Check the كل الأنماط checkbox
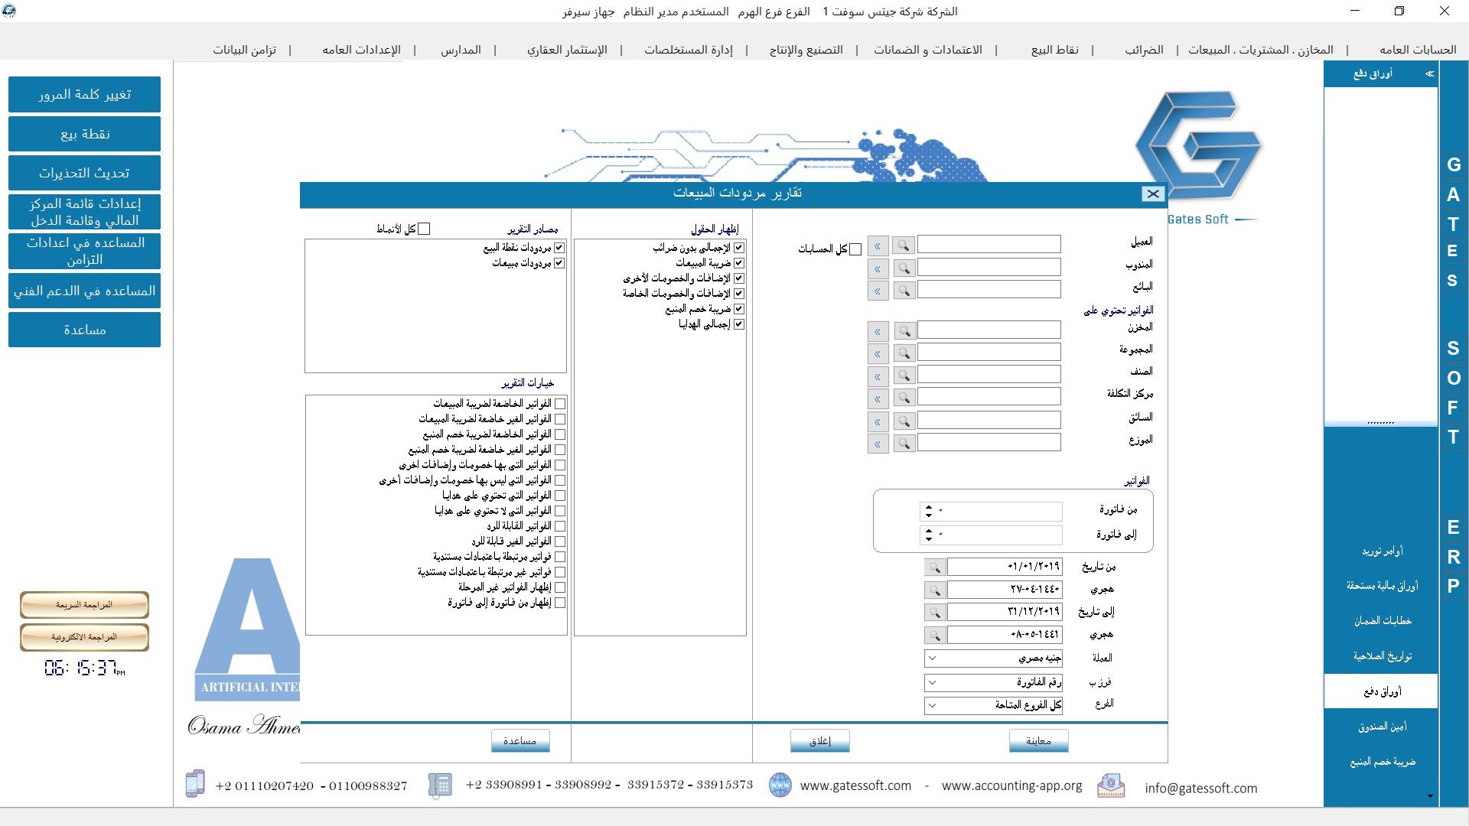 click(425, 229)
